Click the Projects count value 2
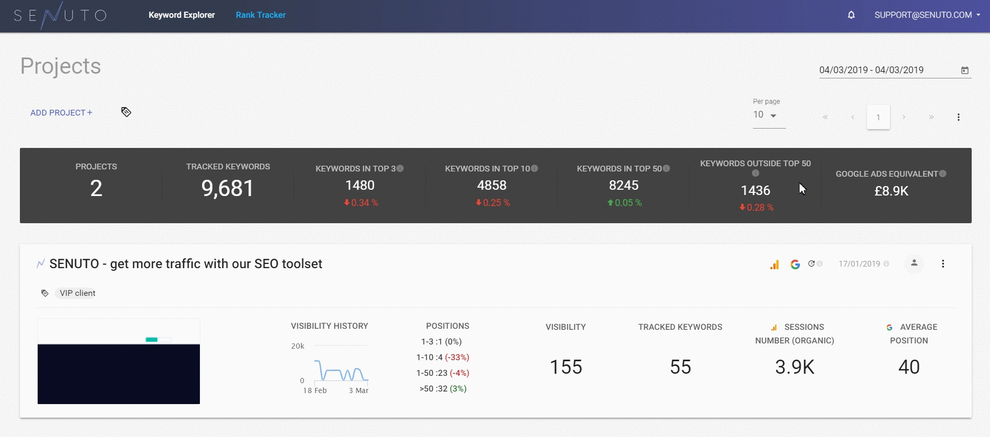Viewport: 990px width, 437px height. (96, 189)
